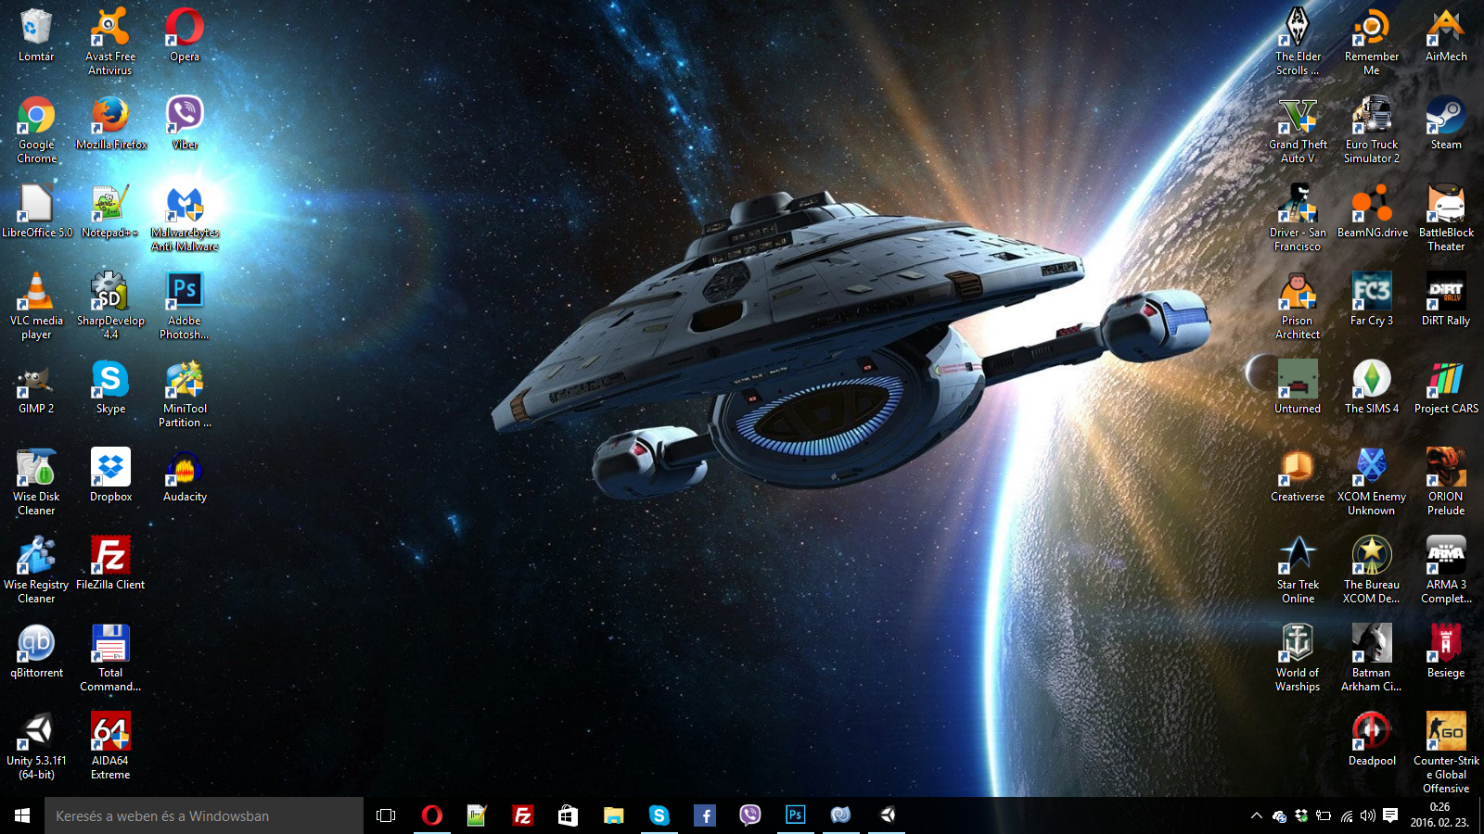Viewport: 1484px width, 834px height.
Task: Select GIMP 2 desktop icon
Action: (36, 387)
